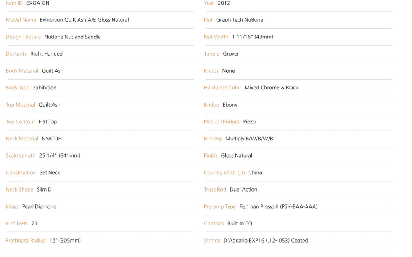
Task: Click the Year 2012 value
Action: 224,3
